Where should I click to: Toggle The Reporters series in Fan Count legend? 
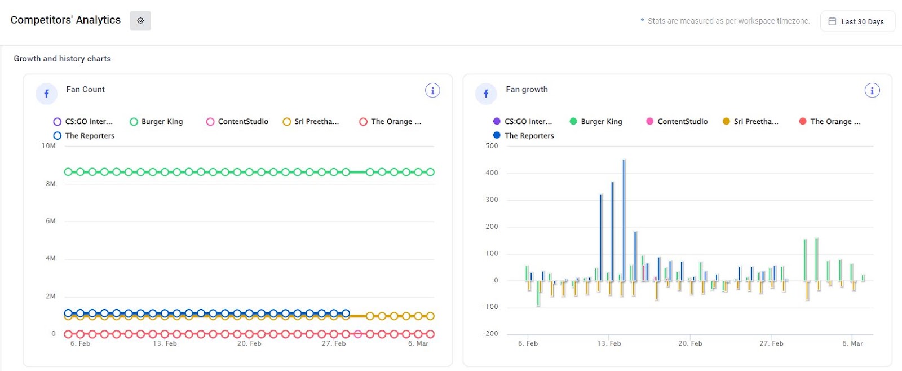tap(84, 136)
